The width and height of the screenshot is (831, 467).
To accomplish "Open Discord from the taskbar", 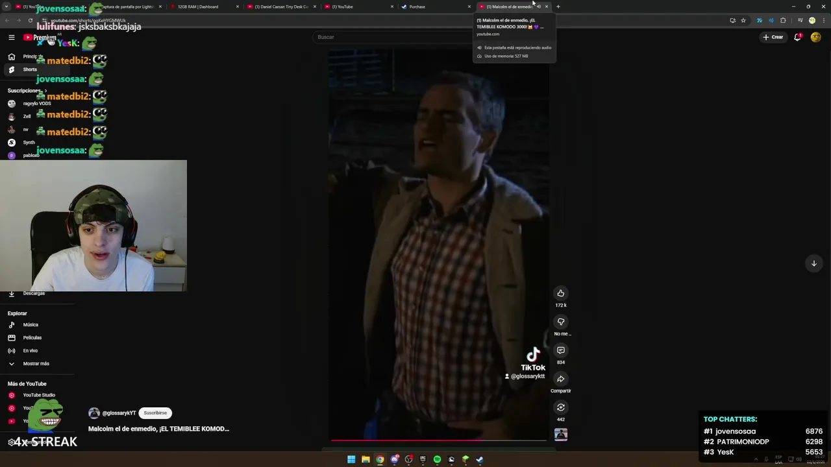I will click(x=394, y=459).
